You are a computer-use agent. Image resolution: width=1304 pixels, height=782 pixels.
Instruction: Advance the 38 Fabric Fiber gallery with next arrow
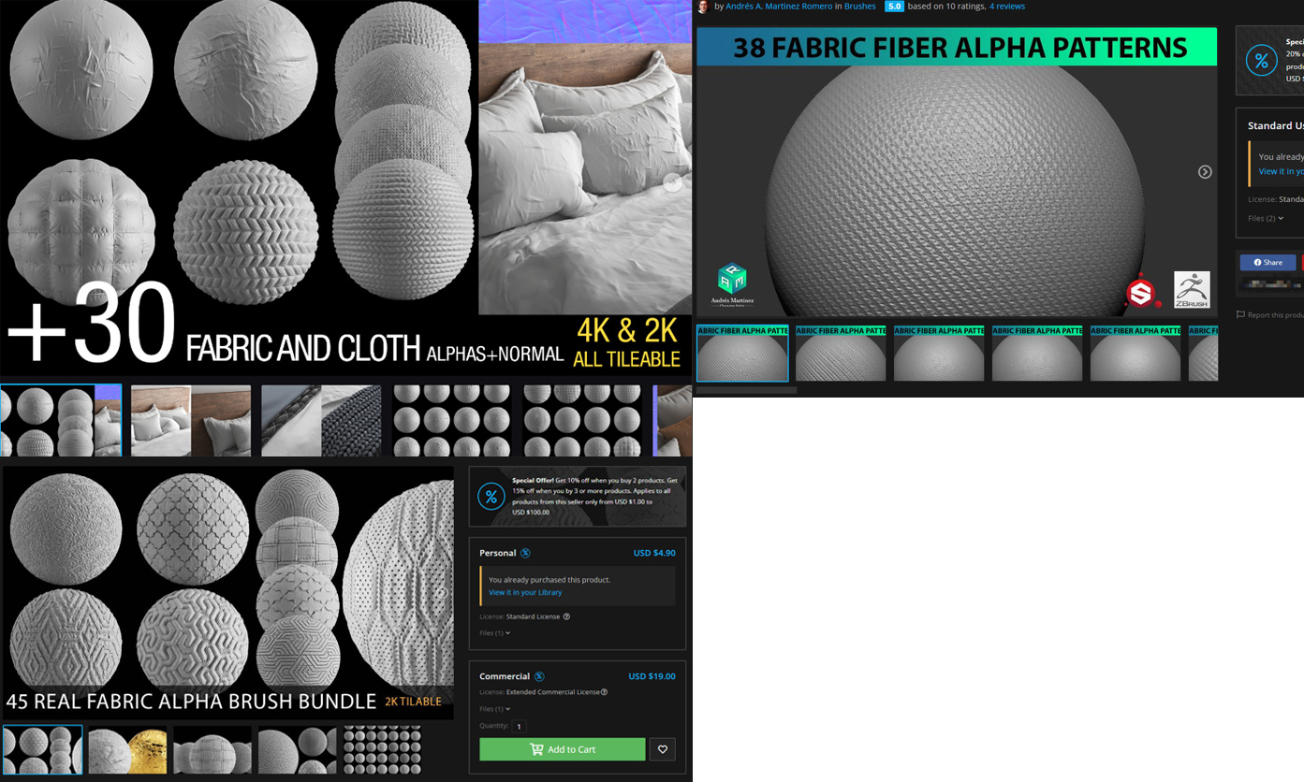point(1205,172)
